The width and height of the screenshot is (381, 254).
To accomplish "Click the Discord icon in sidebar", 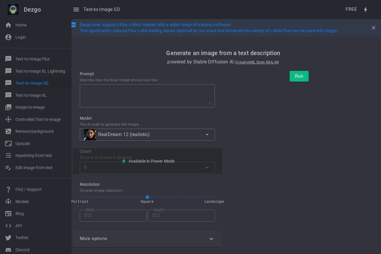I will tap(8, 250).
